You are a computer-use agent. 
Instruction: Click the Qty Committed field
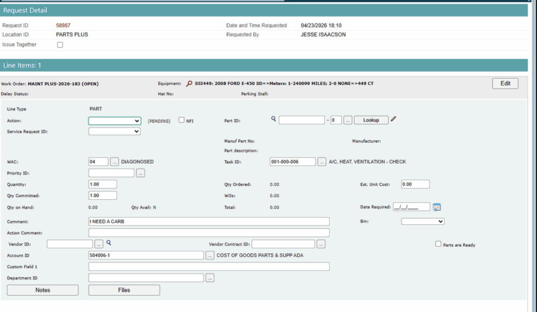coord(102,196)
